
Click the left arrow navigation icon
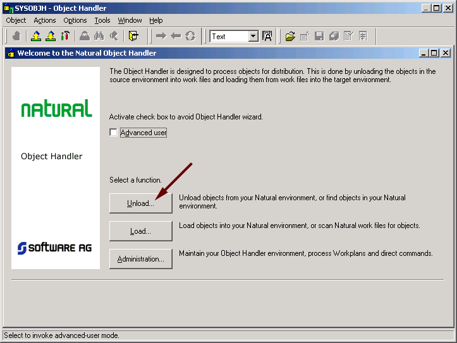click(x=176, y=37)
